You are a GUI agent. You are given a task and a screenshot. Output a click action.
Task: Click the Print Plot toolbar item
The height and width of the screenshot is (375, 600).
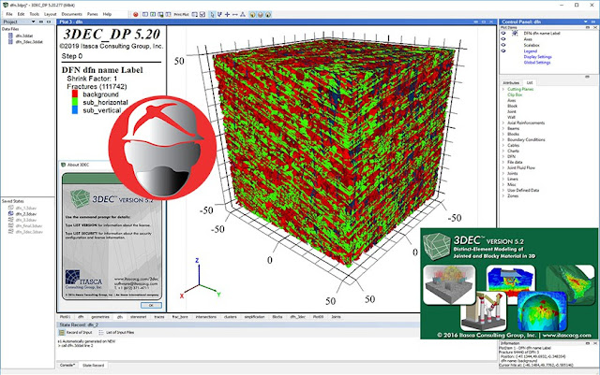click(x=181, y=15)
